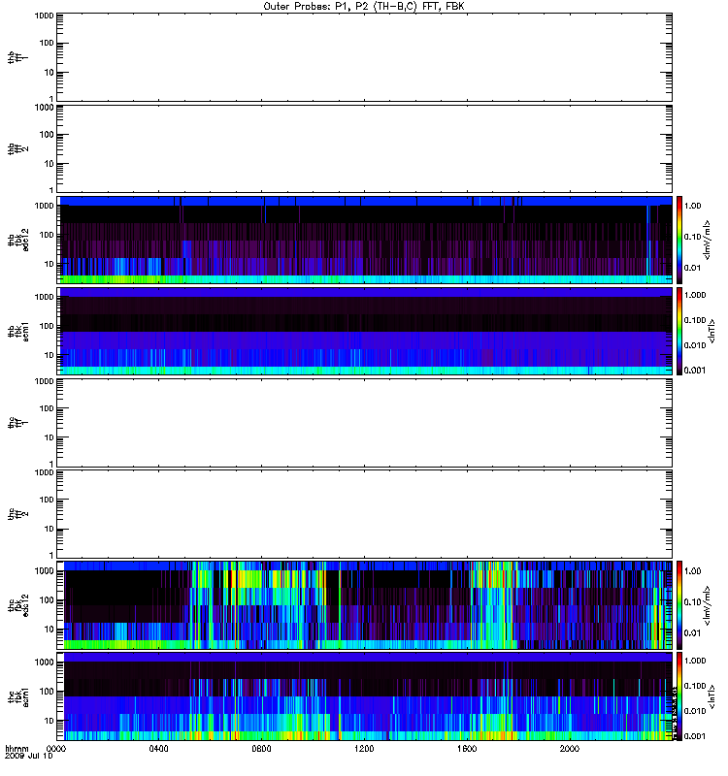Click the '2000' time axis label
This screenshot has height=776, width=728.
coord(570,748)
